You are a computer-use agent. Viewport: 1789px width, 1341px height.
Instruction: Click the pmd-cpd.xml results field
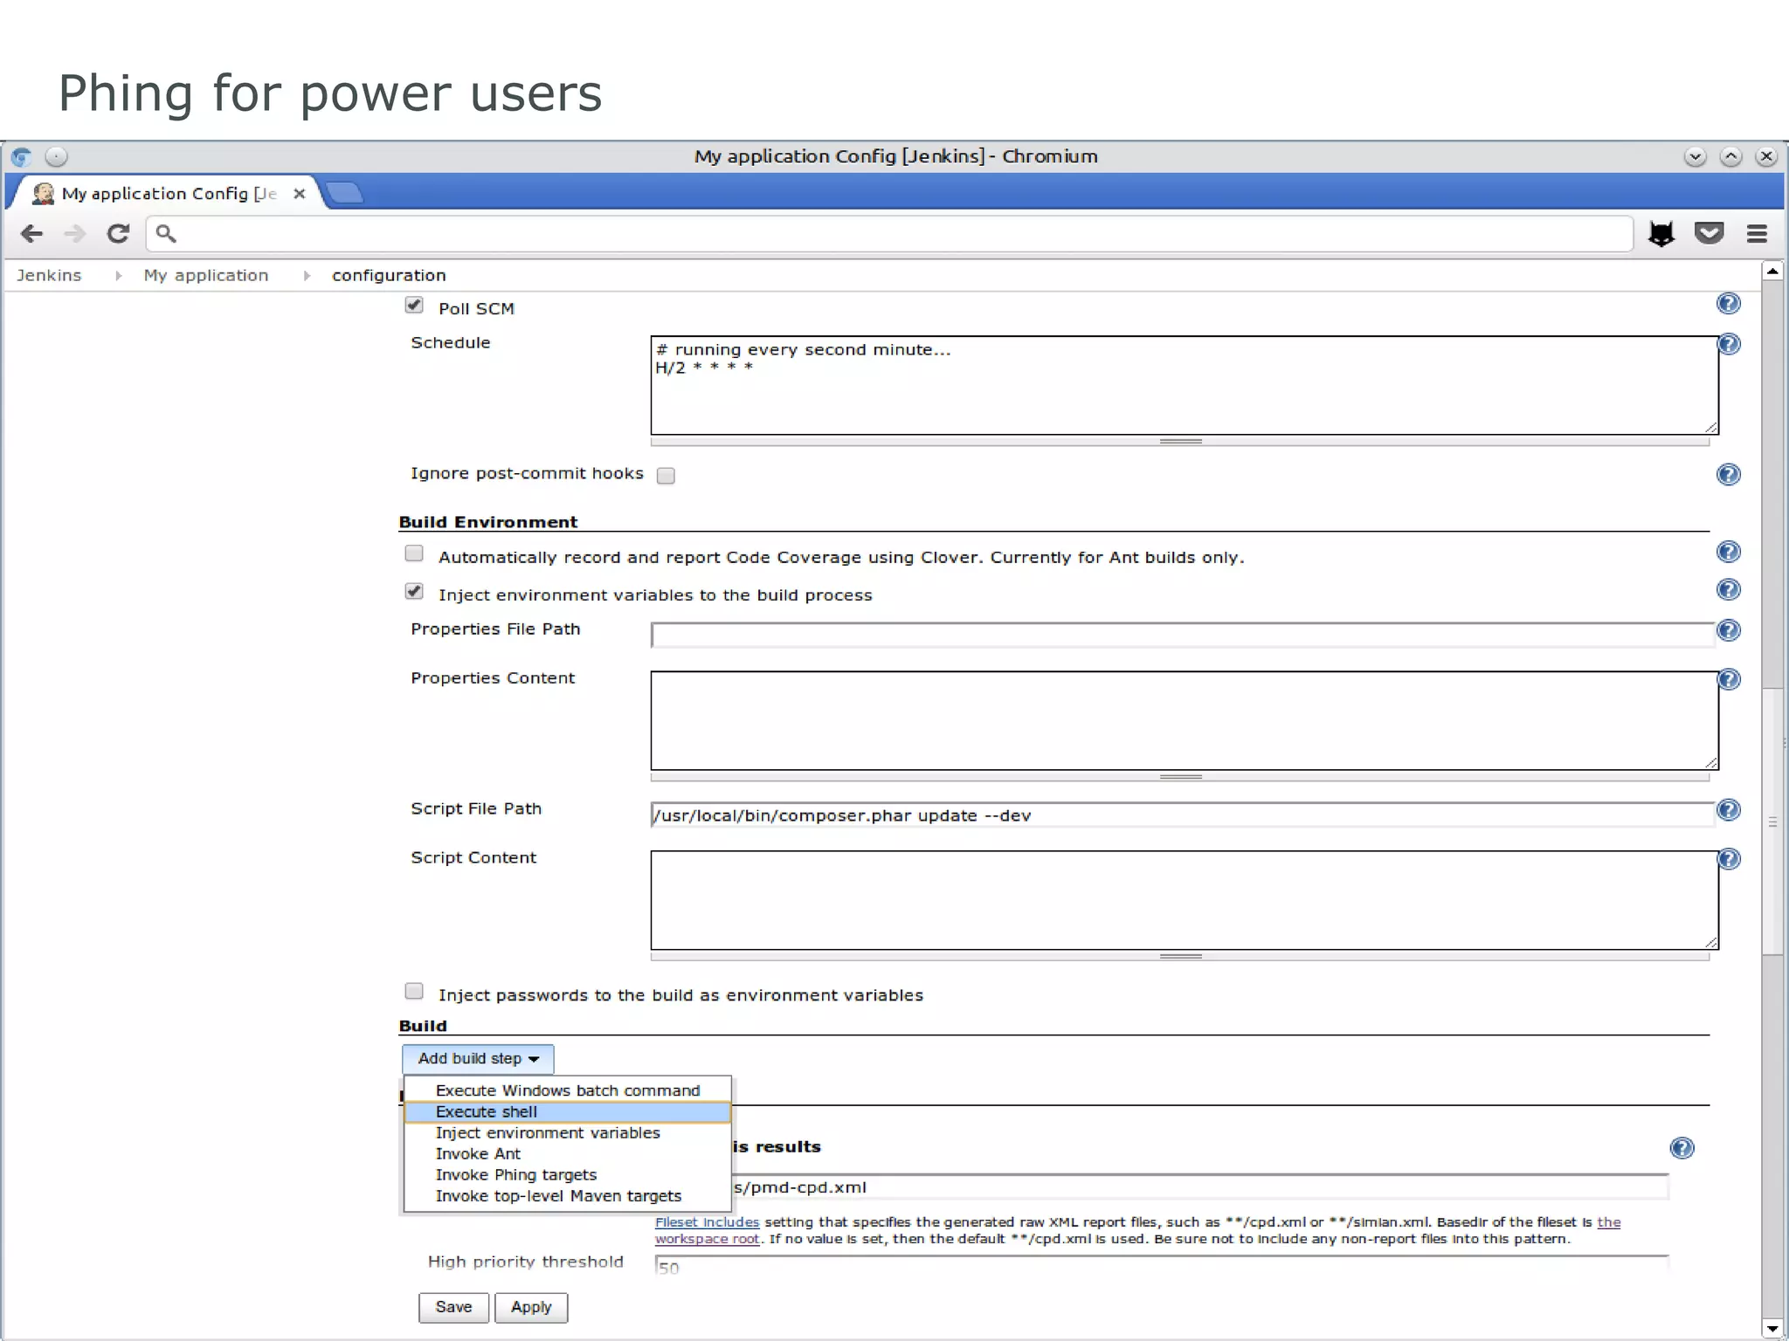coord(1199,1187)
